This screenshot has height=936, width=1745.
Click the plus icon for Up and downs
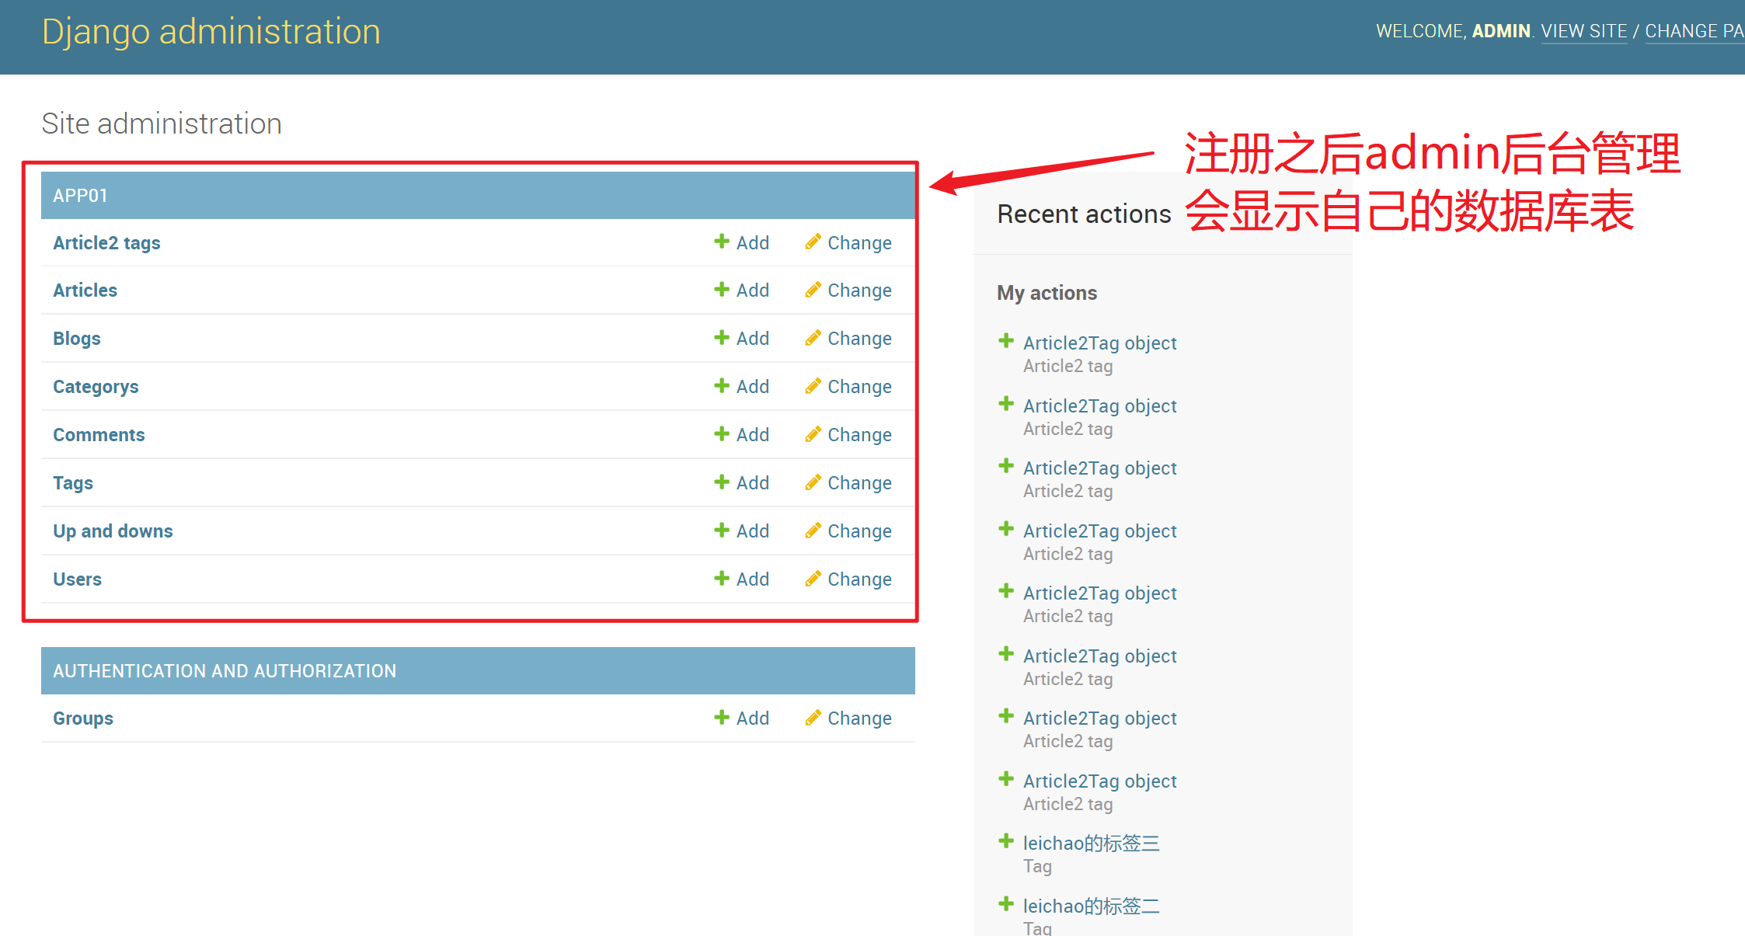722,531
